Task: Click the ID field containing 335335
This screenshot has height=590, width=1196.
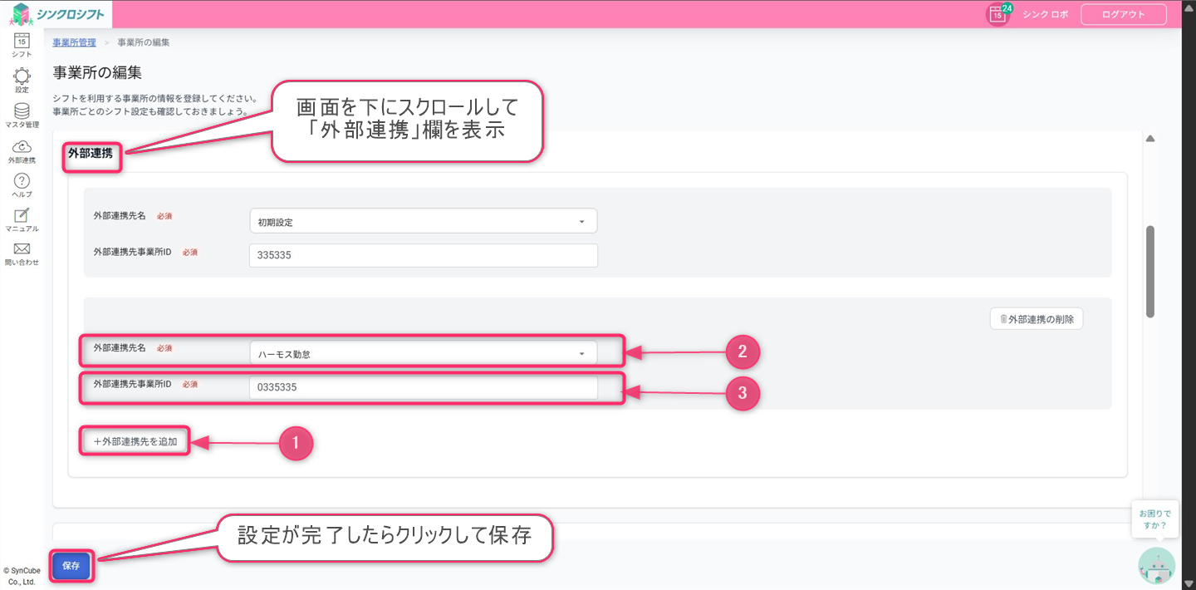Action: 423,255
